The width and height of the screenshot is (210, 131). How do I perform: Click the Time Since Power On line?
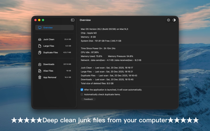[98, 48]
